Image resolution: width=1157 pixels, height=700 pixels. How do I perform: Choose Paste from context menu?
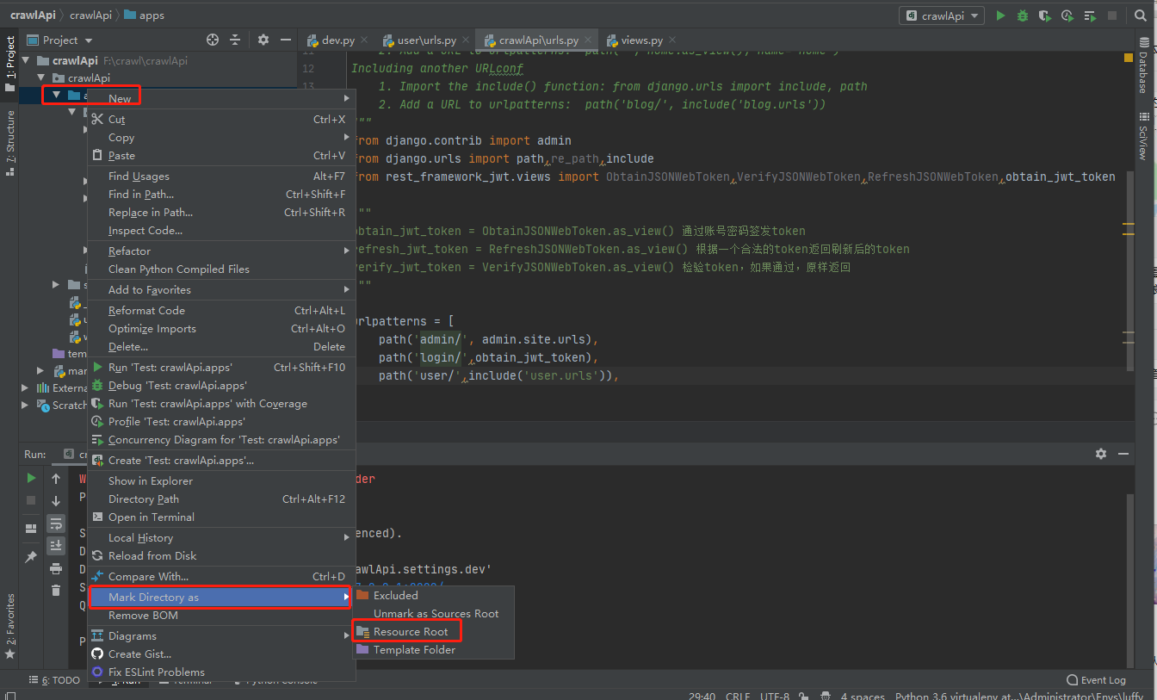point(221,156)
